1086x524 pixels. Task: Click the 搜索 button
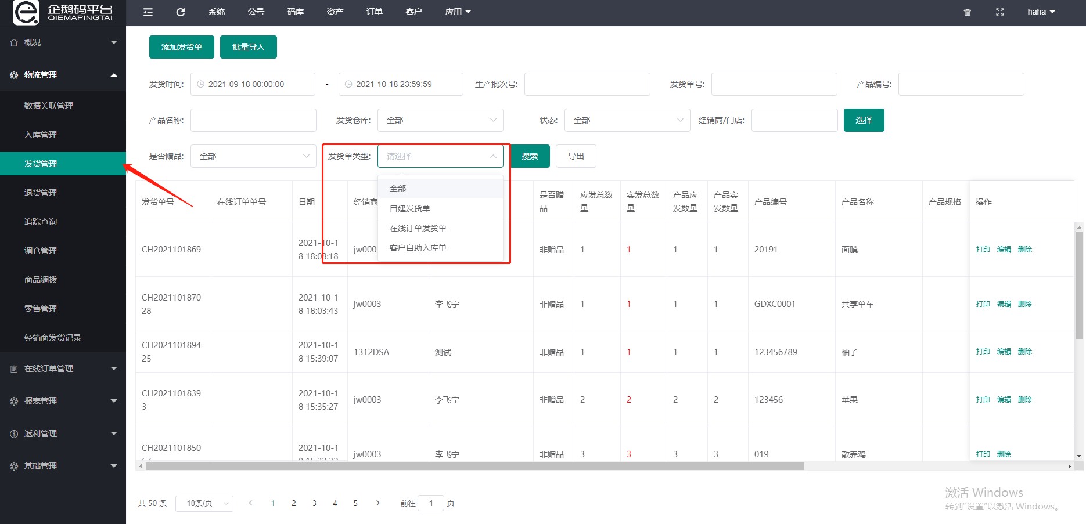coord(530,156)
